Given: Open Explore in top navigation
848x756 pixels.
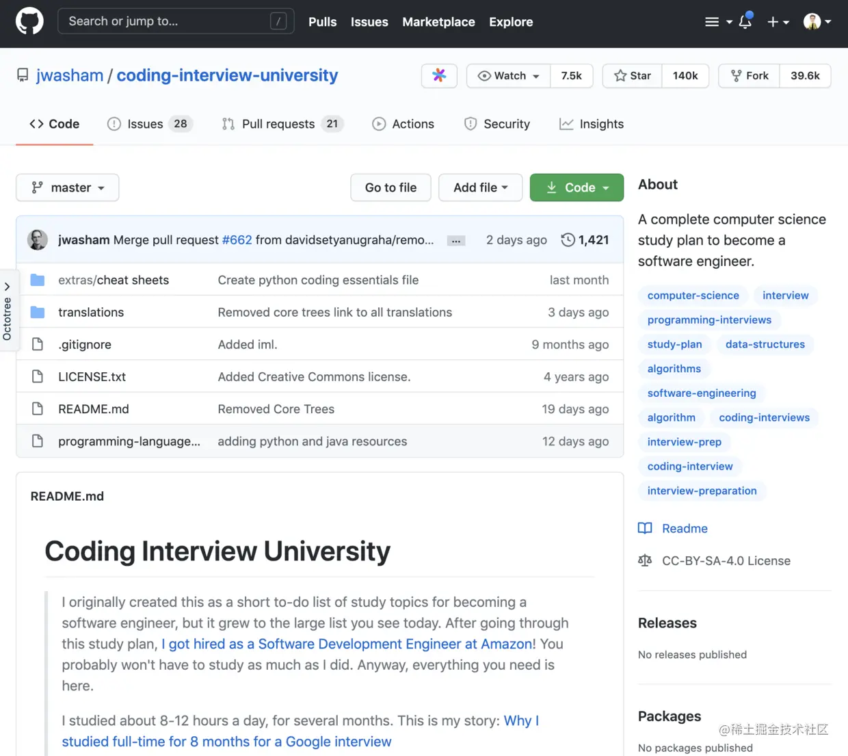Looking at the screenshot, I should (511, 22).
